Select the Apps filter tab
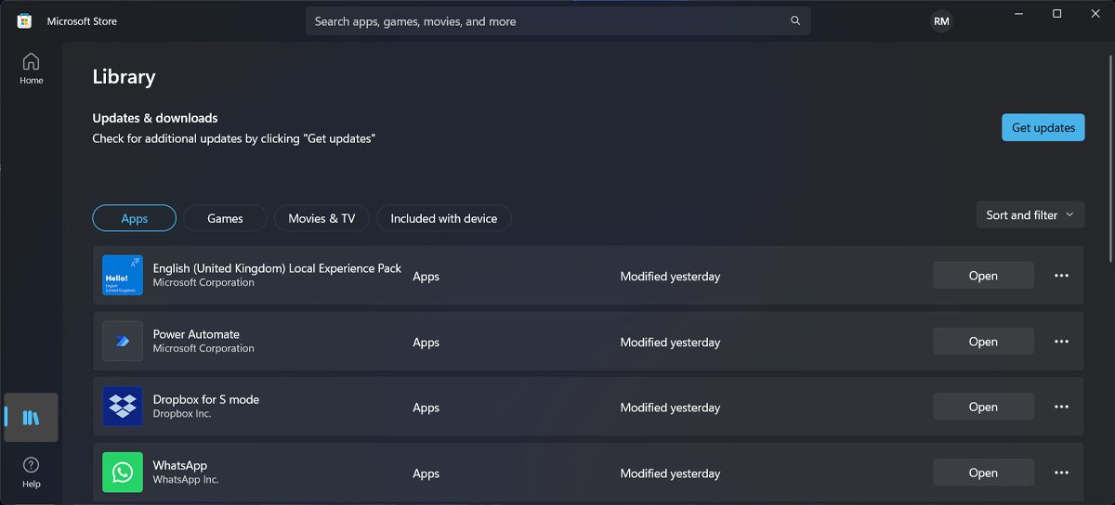 point(134,218)
